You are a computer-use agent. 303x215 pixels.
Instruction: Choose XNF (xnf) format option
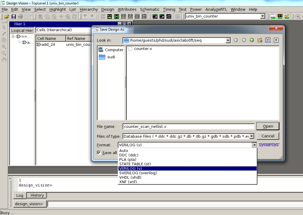pyautogui.click(x=188, y=182)
